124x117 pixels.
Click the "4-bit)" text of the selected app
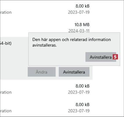[6, 43]
